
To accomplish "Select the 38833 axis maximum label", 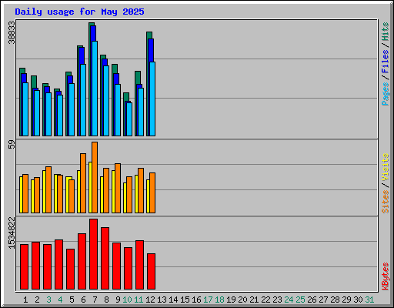I will click(x=12, y=32).
